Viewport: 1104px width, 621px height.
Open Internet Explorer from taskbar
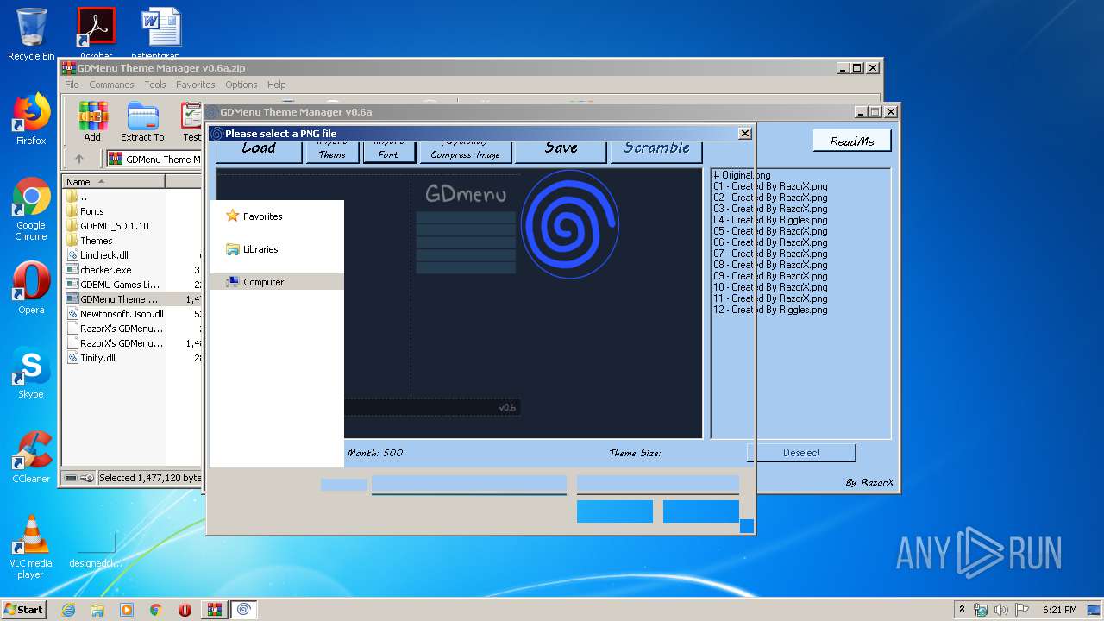pyautogui.click(x=68, y=610)
